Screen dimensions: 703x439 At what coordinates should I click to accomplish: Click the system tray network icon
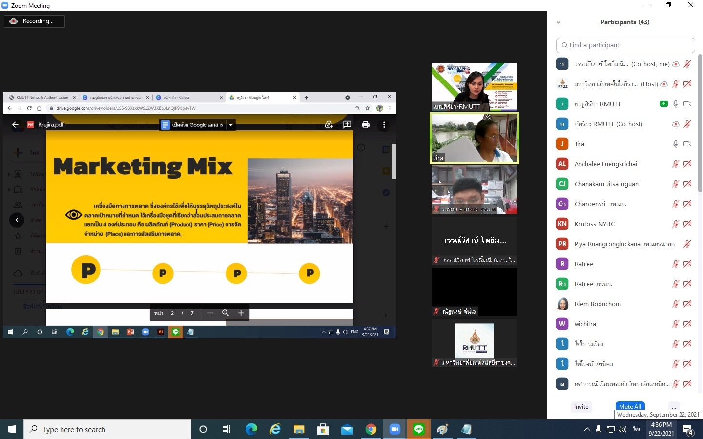point(611,429)
